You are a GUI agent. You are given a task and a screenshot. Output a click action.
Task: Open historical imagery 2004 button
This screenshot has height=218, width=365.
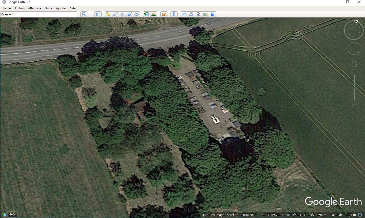click(x=13, y=214)
